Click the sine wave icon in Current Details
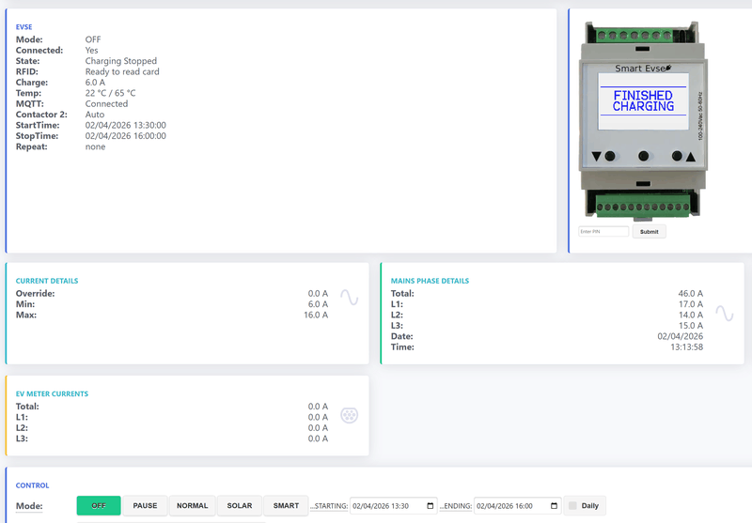The image size is (752, 523). [x=349, y=298]
